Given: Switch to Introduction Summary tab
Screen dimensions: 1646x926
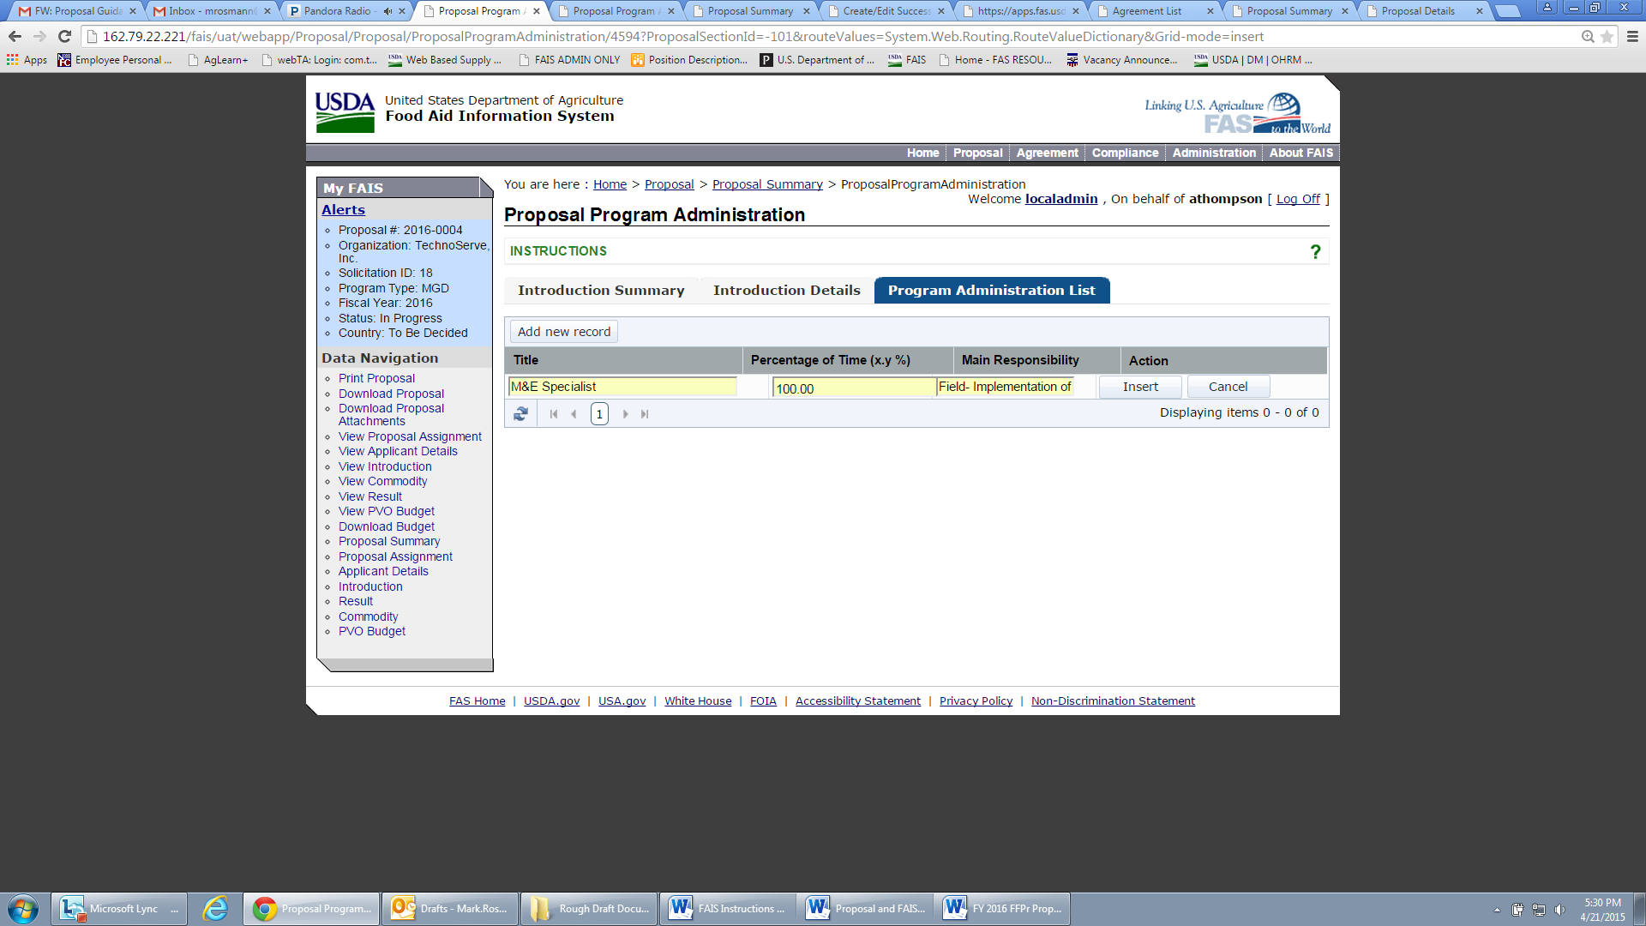Looking at the screenshot, I should (x=600, y=290).
